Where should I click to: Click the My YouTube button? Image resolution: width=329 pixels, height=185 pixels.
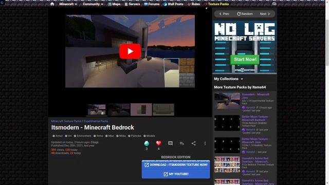(x=176, y=174)
